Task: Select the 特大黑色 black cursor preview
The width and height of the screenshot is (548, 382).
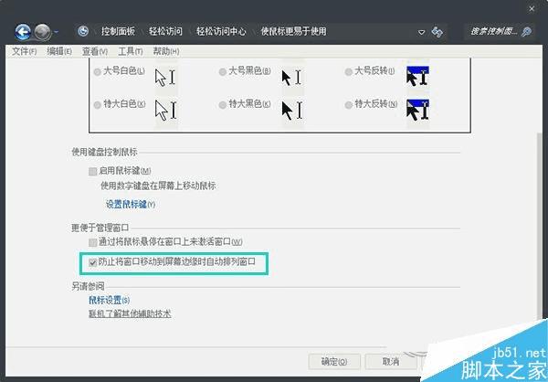Action: (292, 110)
